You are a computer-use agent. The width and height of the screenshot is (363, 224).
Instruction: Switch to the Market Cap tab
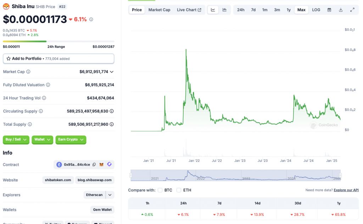tap(159, 10)
